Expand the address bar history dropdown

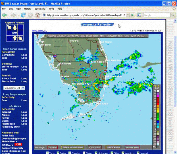(x=128, y=15)
